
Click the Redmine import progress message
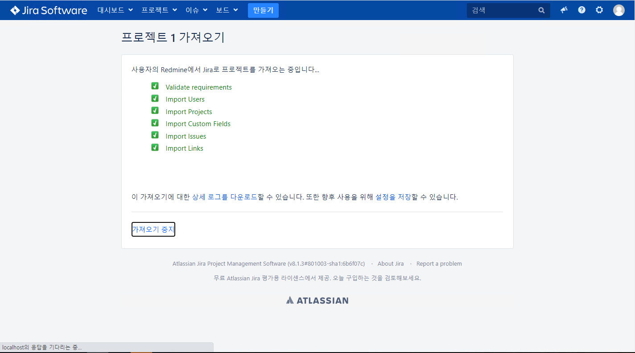(225, 70)
